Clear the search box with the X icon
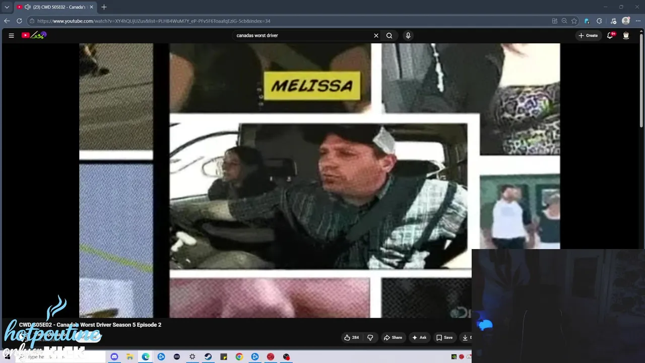 [376, 35]
